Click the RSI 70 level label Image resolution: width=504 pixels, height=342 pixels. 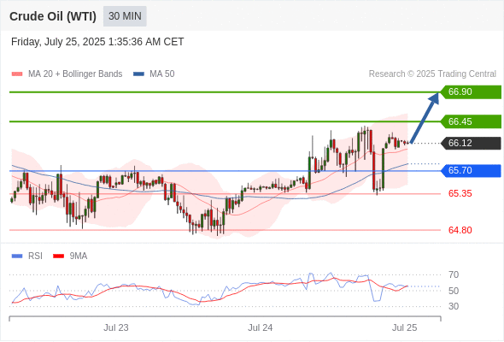[x=454, y=274]
